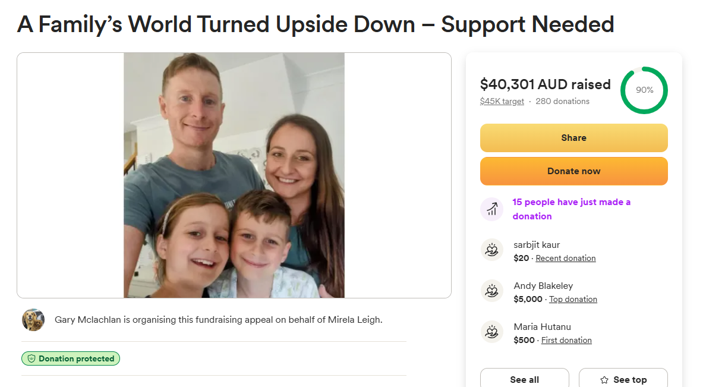Share this fundraiser with the Share button
Viewport: 706px width, 387px height.
[573, 138]
